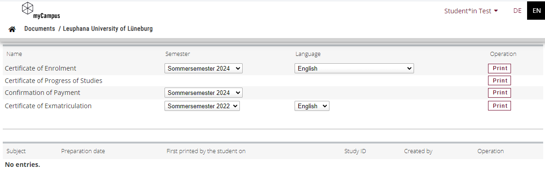
Task: Select the EN language option
Action: click(536, 11)
